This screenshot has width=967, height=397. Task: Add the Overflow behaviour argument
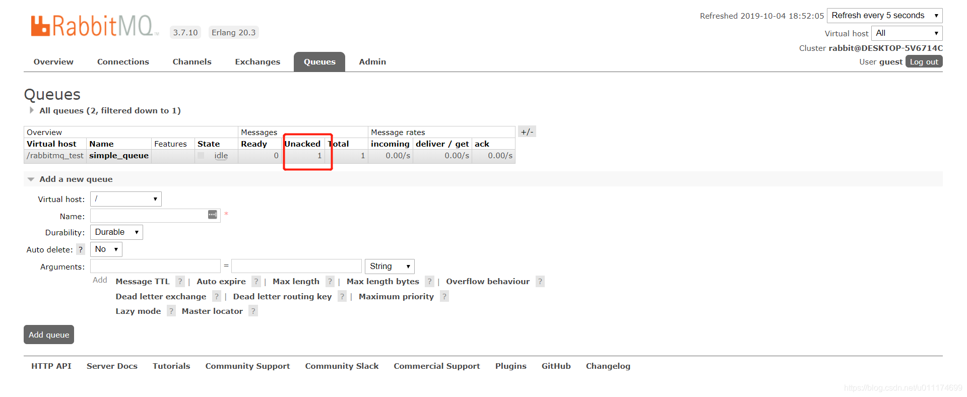click(488, 282)
